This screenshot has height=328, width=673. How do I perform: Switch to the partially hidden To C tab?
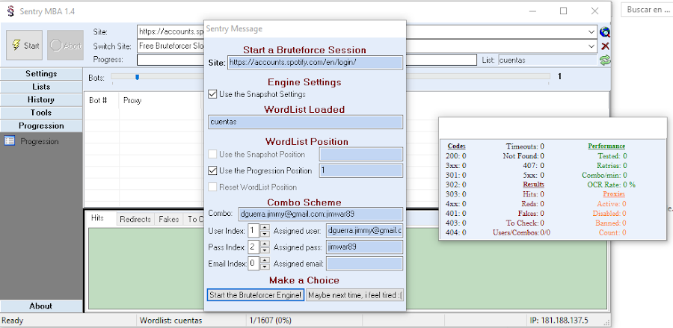pyautogui.click(x=194, y=219)
